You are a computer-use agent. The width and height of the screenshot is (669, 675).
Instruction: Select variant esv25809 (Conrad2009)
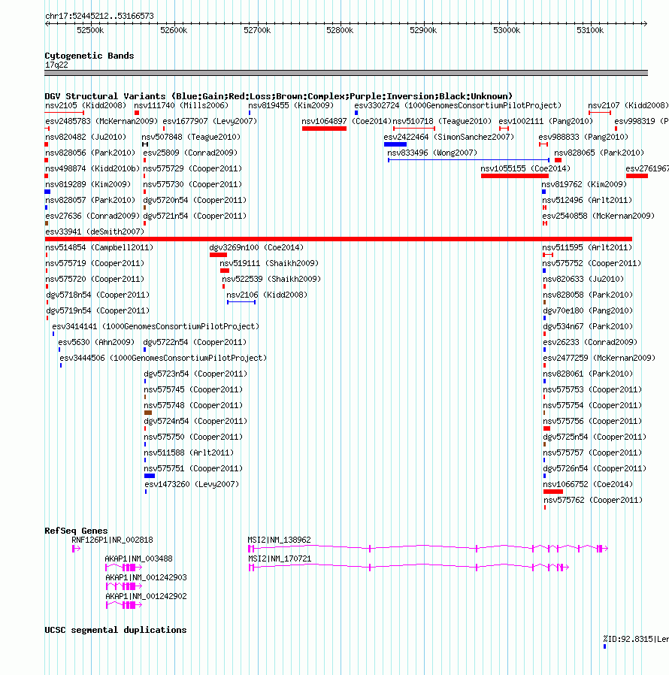coord(190,153)
